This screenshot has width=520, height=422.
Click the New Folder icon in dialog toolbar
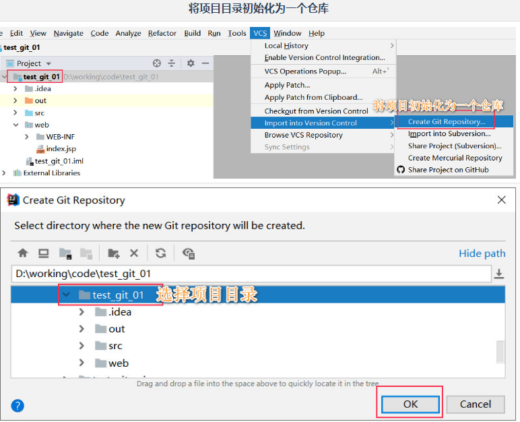[113, 253]
